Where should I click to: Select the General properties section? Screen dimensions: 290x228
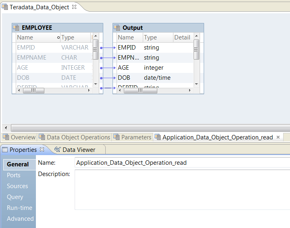click(19, 164)
